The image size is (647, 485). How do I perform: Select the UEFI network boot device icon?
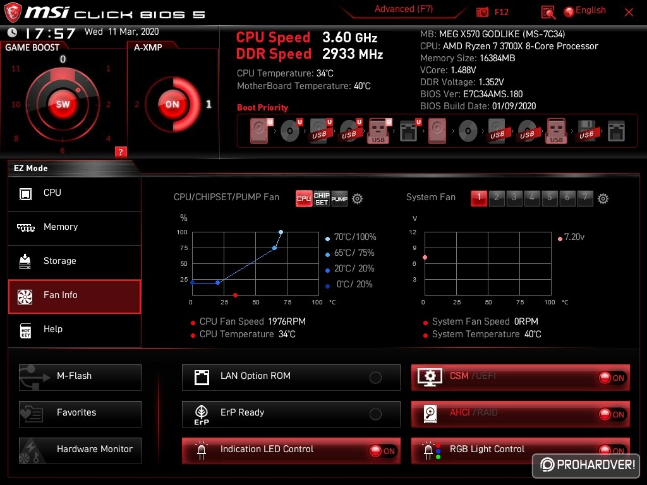[409, 131]
